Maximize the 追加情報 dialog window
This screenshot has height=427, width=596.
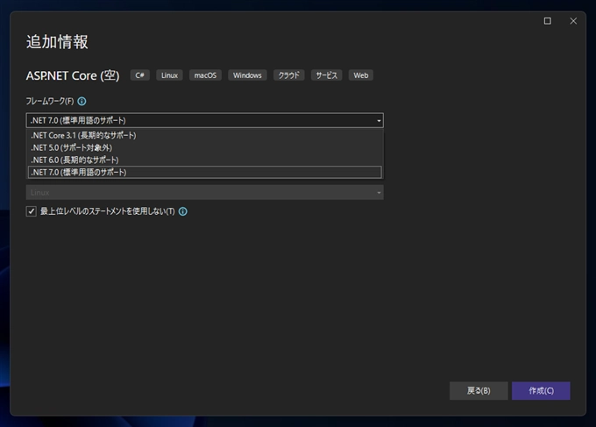click(x=547, y=21)
